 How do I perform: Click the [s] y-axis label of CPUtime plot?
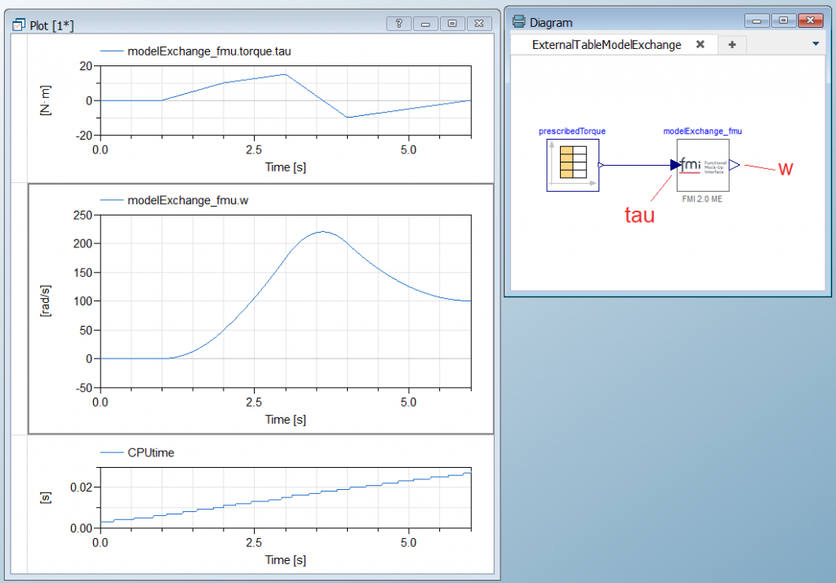point(46,497)
